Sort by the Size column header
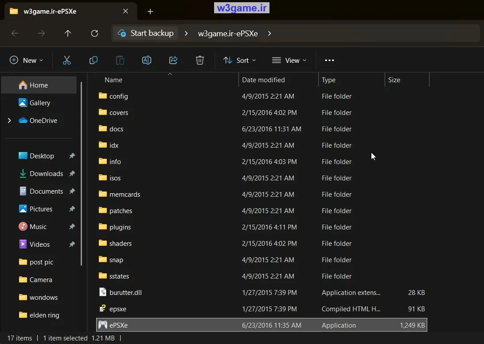Screen dimensions: 484x344 394,80
